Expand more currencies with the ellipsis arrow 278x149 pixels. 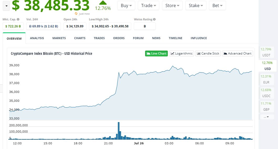pos(266,117)
